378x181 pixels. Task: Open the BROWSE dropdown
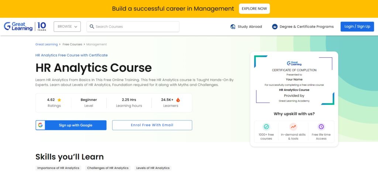67,27
